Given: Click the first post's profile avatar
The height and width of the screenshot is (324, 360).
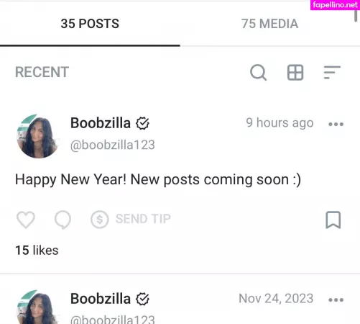Looking at the screenshot, I should 37,136.
